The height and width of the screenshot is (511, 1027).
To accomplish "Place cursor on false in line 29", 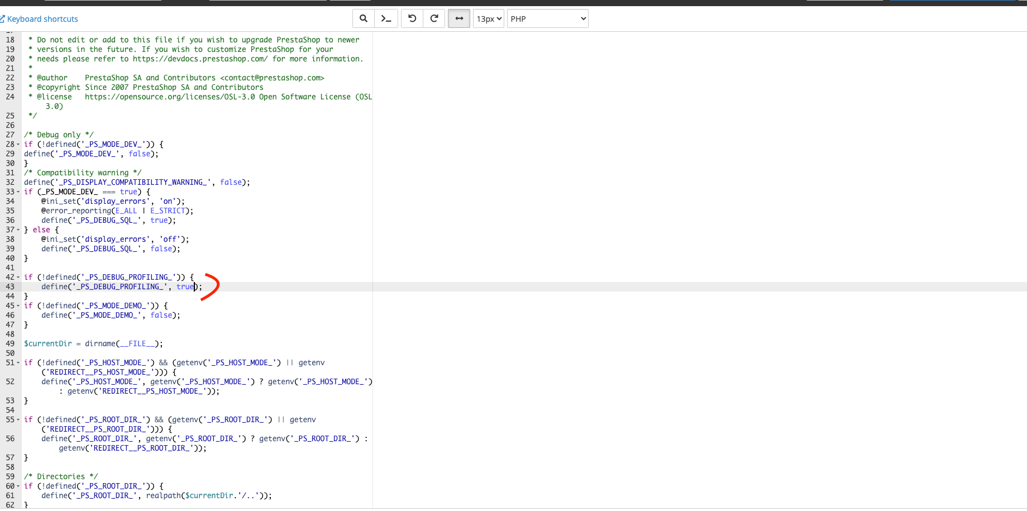I will click(140, 154).
